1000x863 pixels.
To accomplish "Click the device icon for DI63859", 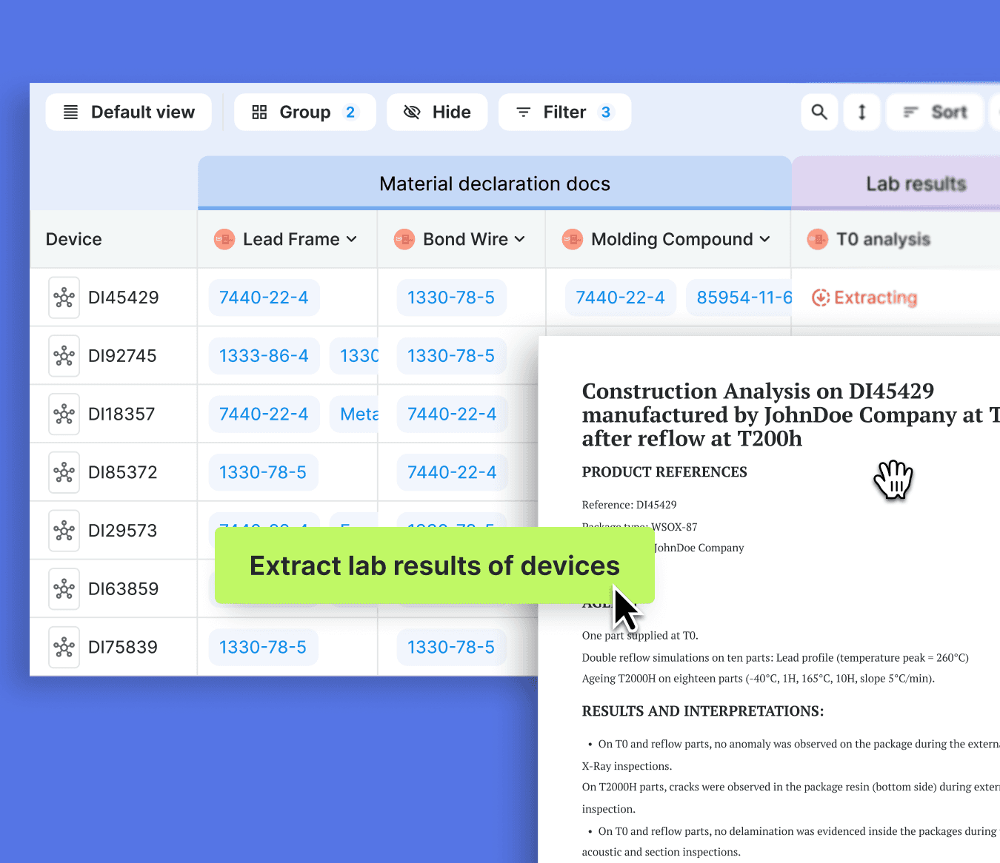I will pyautogui.click(x=64, y=589).
